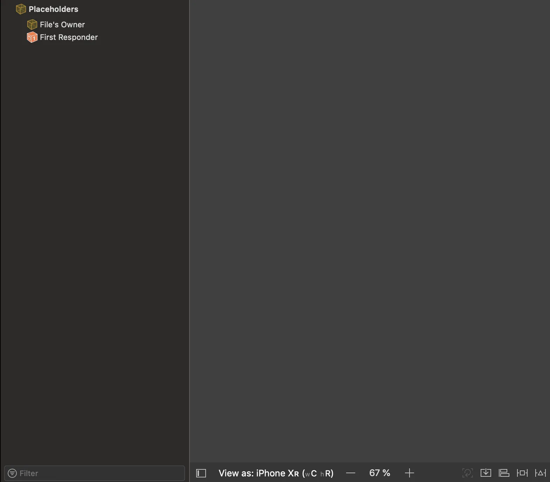Open filter options icon beside Filter

click(x=12, y=473)
